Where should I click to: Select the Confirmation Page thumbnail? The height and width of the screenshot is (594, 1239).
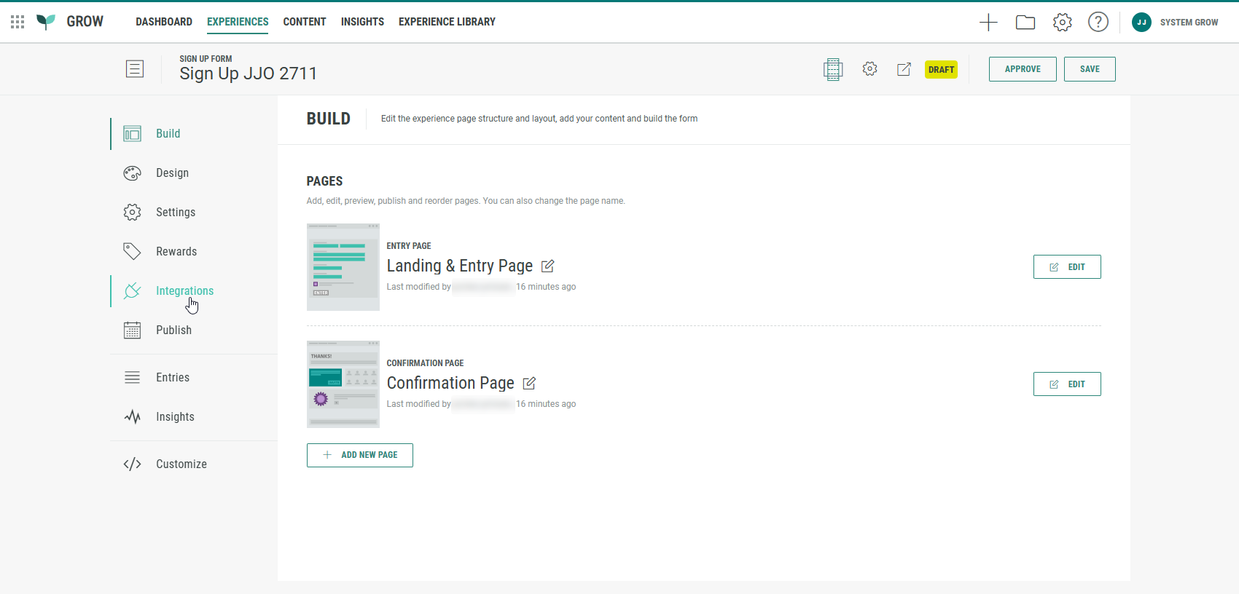coord(343,384)
